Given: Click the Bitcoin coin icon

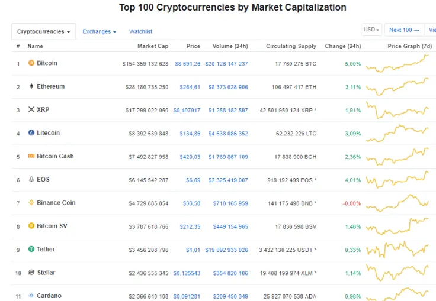Looking at the screenshot, I should pos(31,63).
